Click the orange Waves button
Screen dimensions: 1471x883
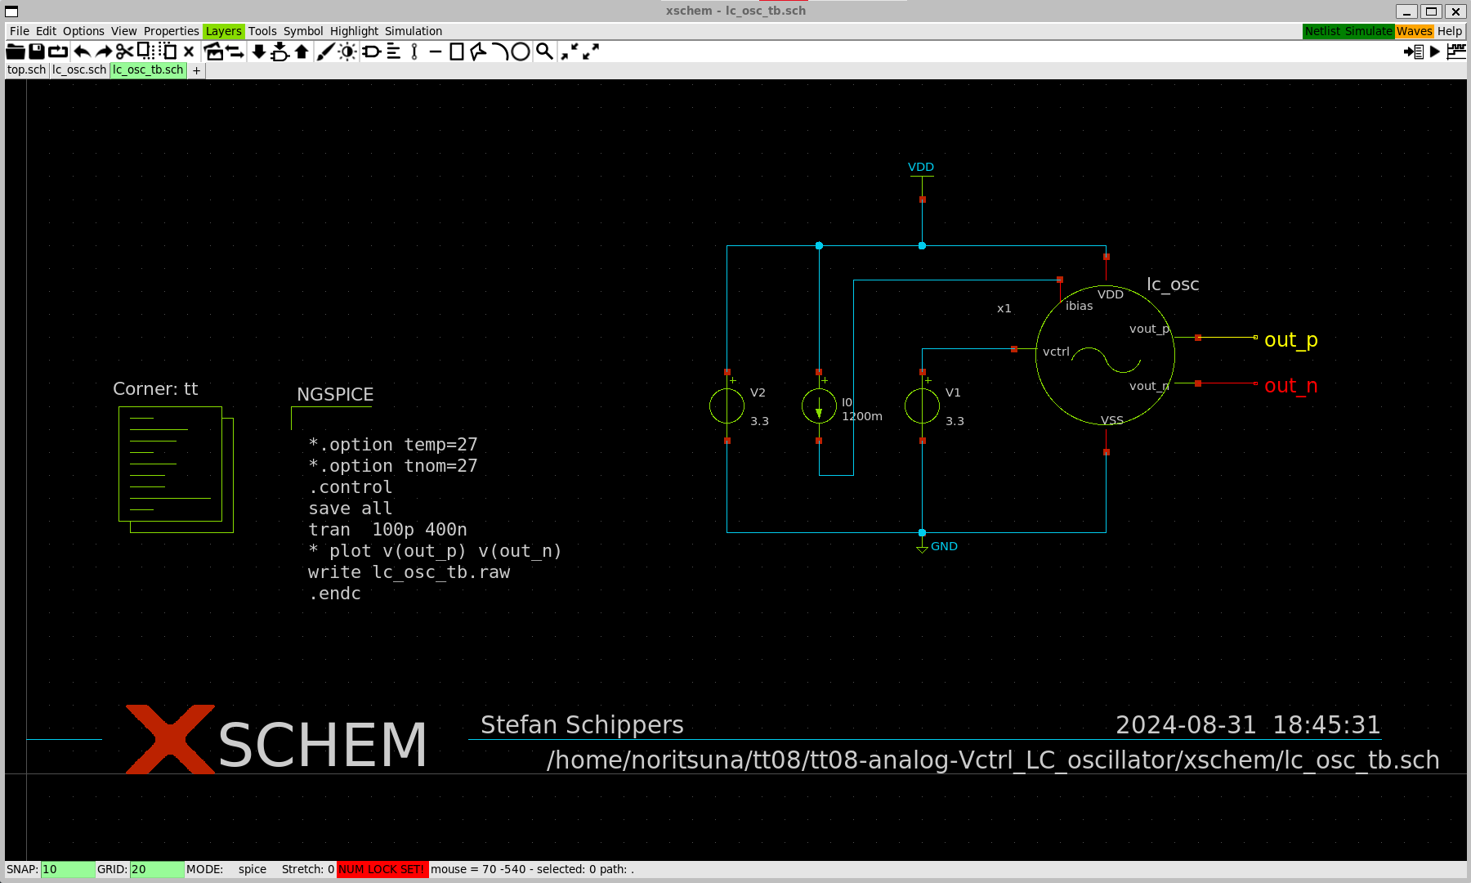coord(1414,31)
